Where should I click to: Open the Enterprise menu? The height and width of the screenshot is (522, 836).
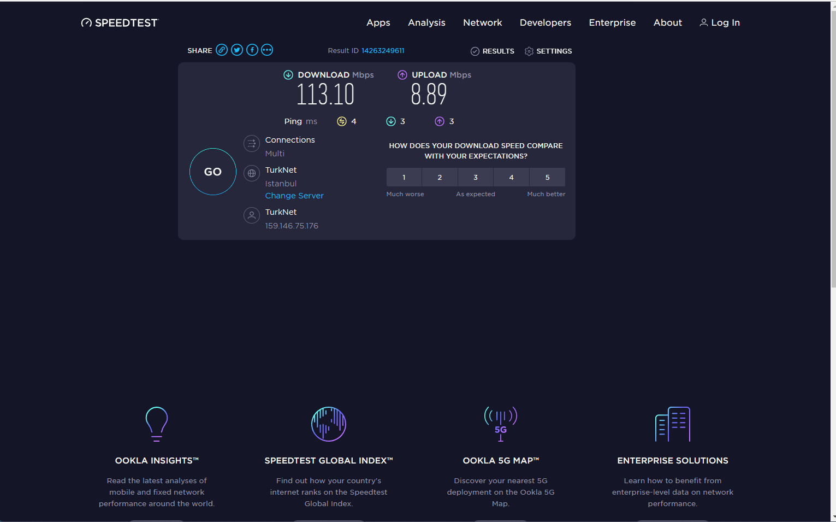coord(612,22)
